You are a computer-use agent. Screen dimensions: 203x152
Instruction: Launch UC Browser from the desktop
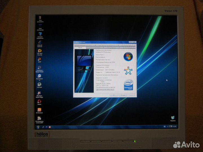[x=39, y=111]
